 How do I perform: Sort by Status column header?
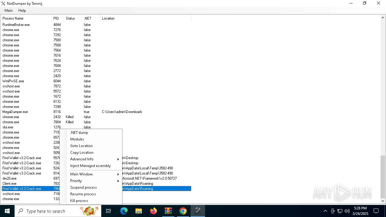[73, 18]
